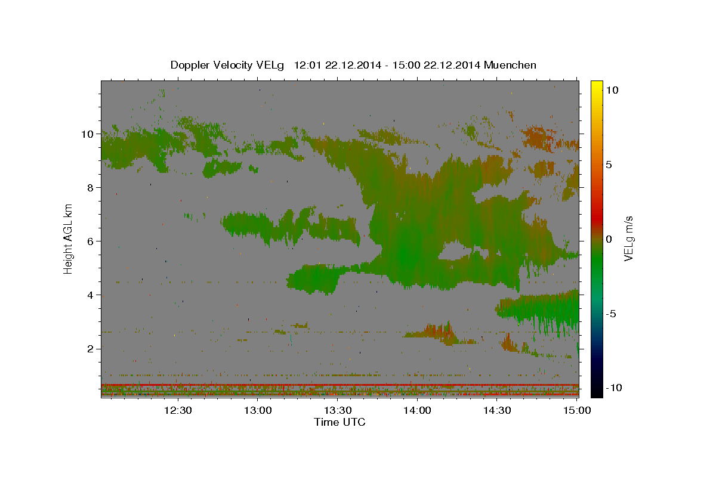The width and height of the screenshot is (716, 477).
Task: Click the colorbar tick label -5
Action: 612,314
